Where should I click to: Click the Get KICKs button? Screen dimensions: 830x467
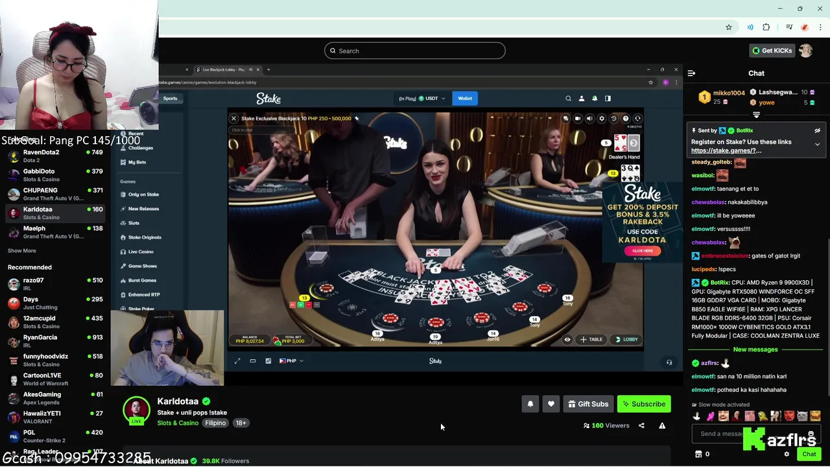click(x=771, y=51)
